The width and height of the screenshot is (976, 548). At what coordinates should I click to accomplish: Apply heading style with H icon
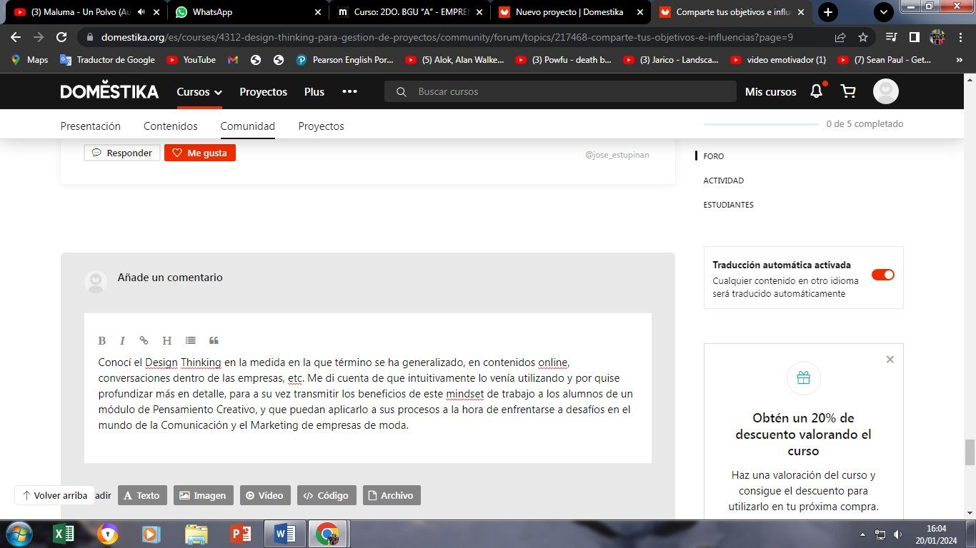tap(166, 340)
